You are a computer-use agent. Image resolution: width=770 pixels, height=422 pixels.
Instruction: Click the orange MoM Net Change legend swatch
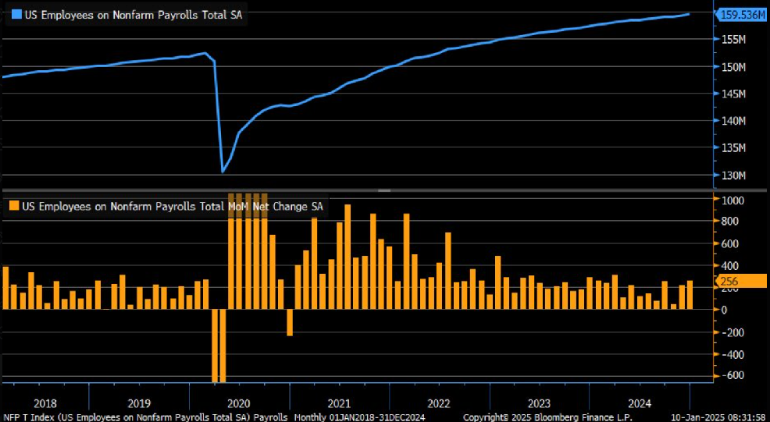(14, 207)
